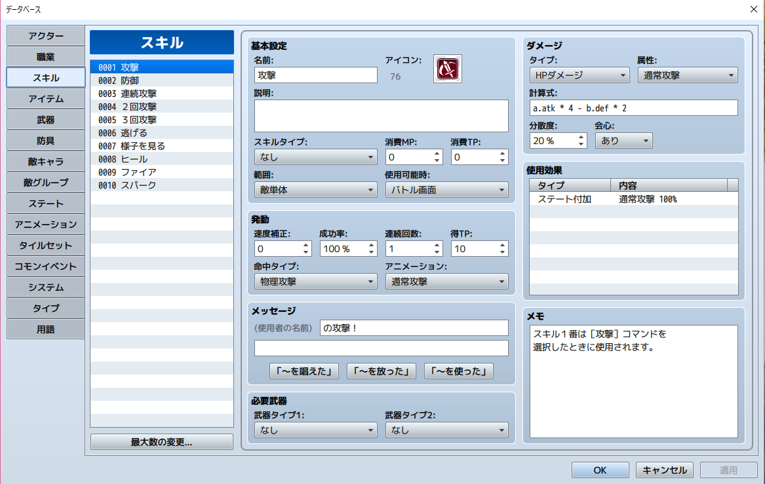The image size is (765, 484).
Task: Open the アイテム database tab
Action: tap(46, 99)
